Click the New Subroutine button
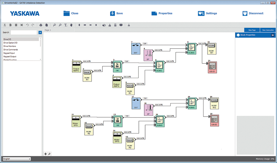Screen dimensions: 277x163 pyautogui.click(x=268, y=30)
